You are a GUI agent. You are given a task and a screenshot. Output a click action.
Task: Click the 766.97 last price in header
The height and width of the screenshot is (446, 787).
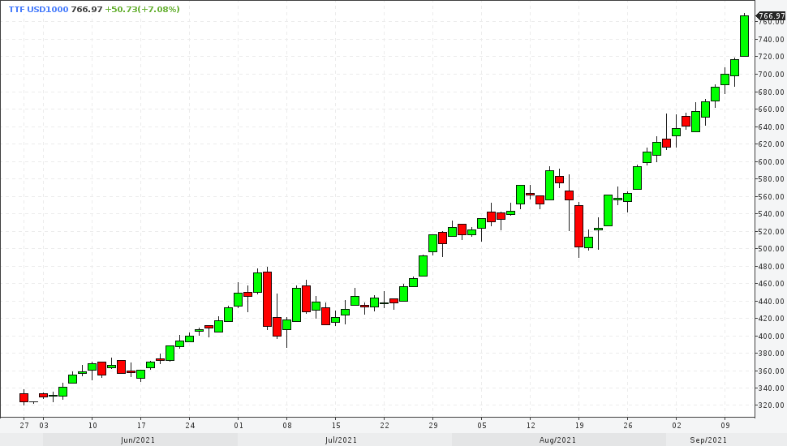(87, 9)
